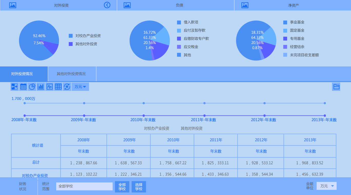351x195 pixels.
Task: Expand the 万元 dropdown in chart toolbar
Action: [x=80, y=87]
